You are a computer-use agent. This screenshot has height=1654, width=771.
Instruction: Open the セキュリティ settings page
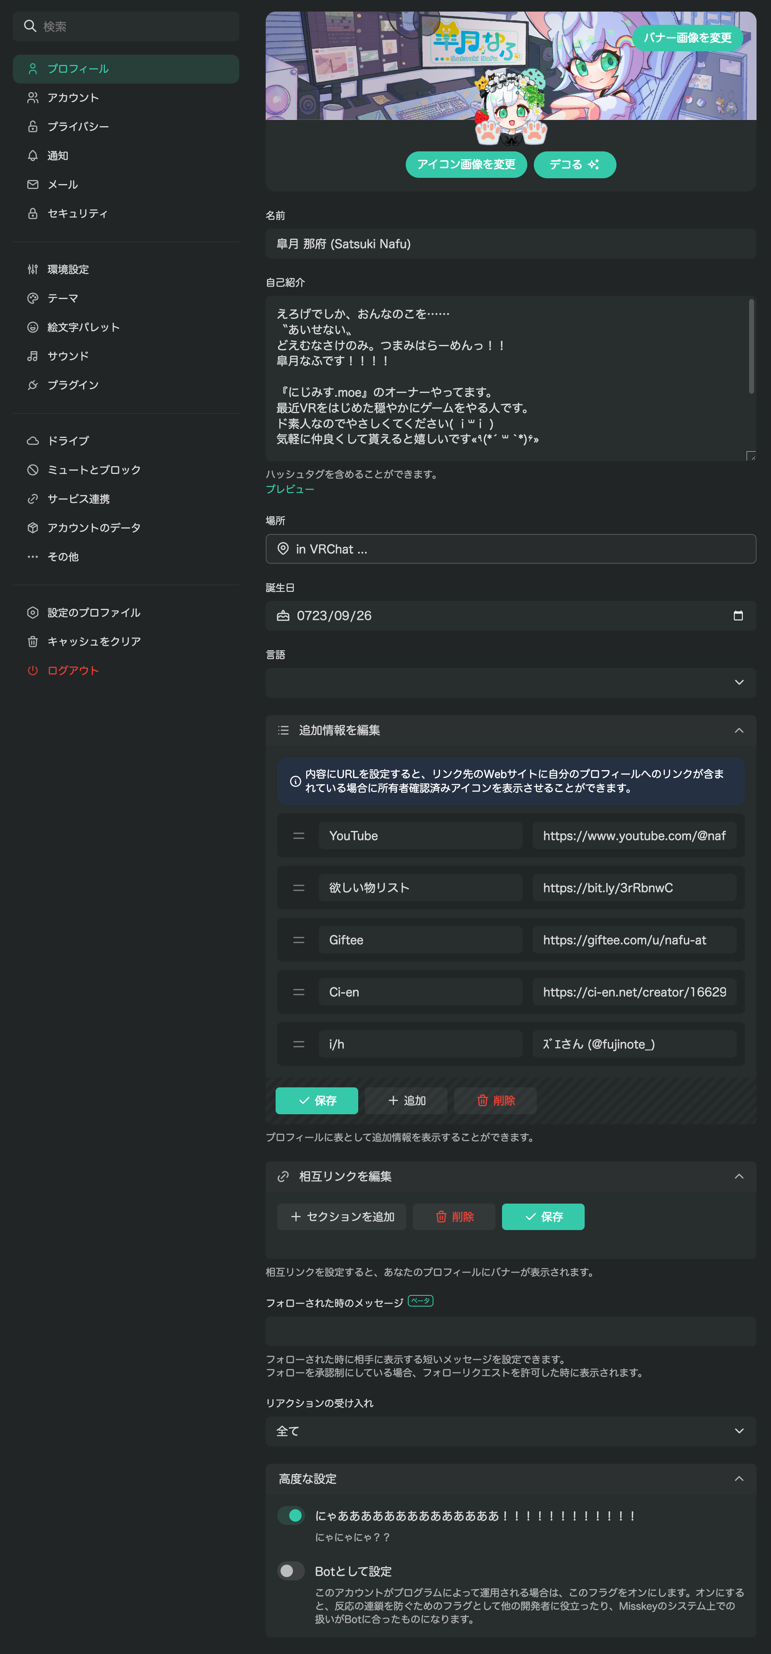(126, 213)
